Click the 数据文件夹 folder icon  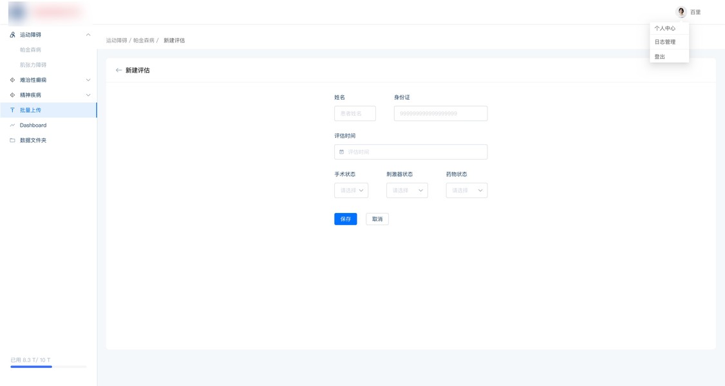click(12, 140)
